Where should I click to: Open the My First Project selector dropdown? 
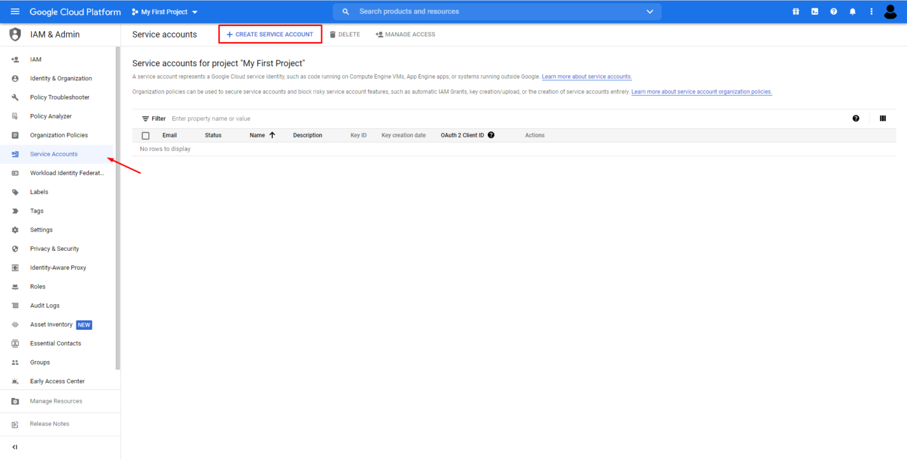(165, 12)
